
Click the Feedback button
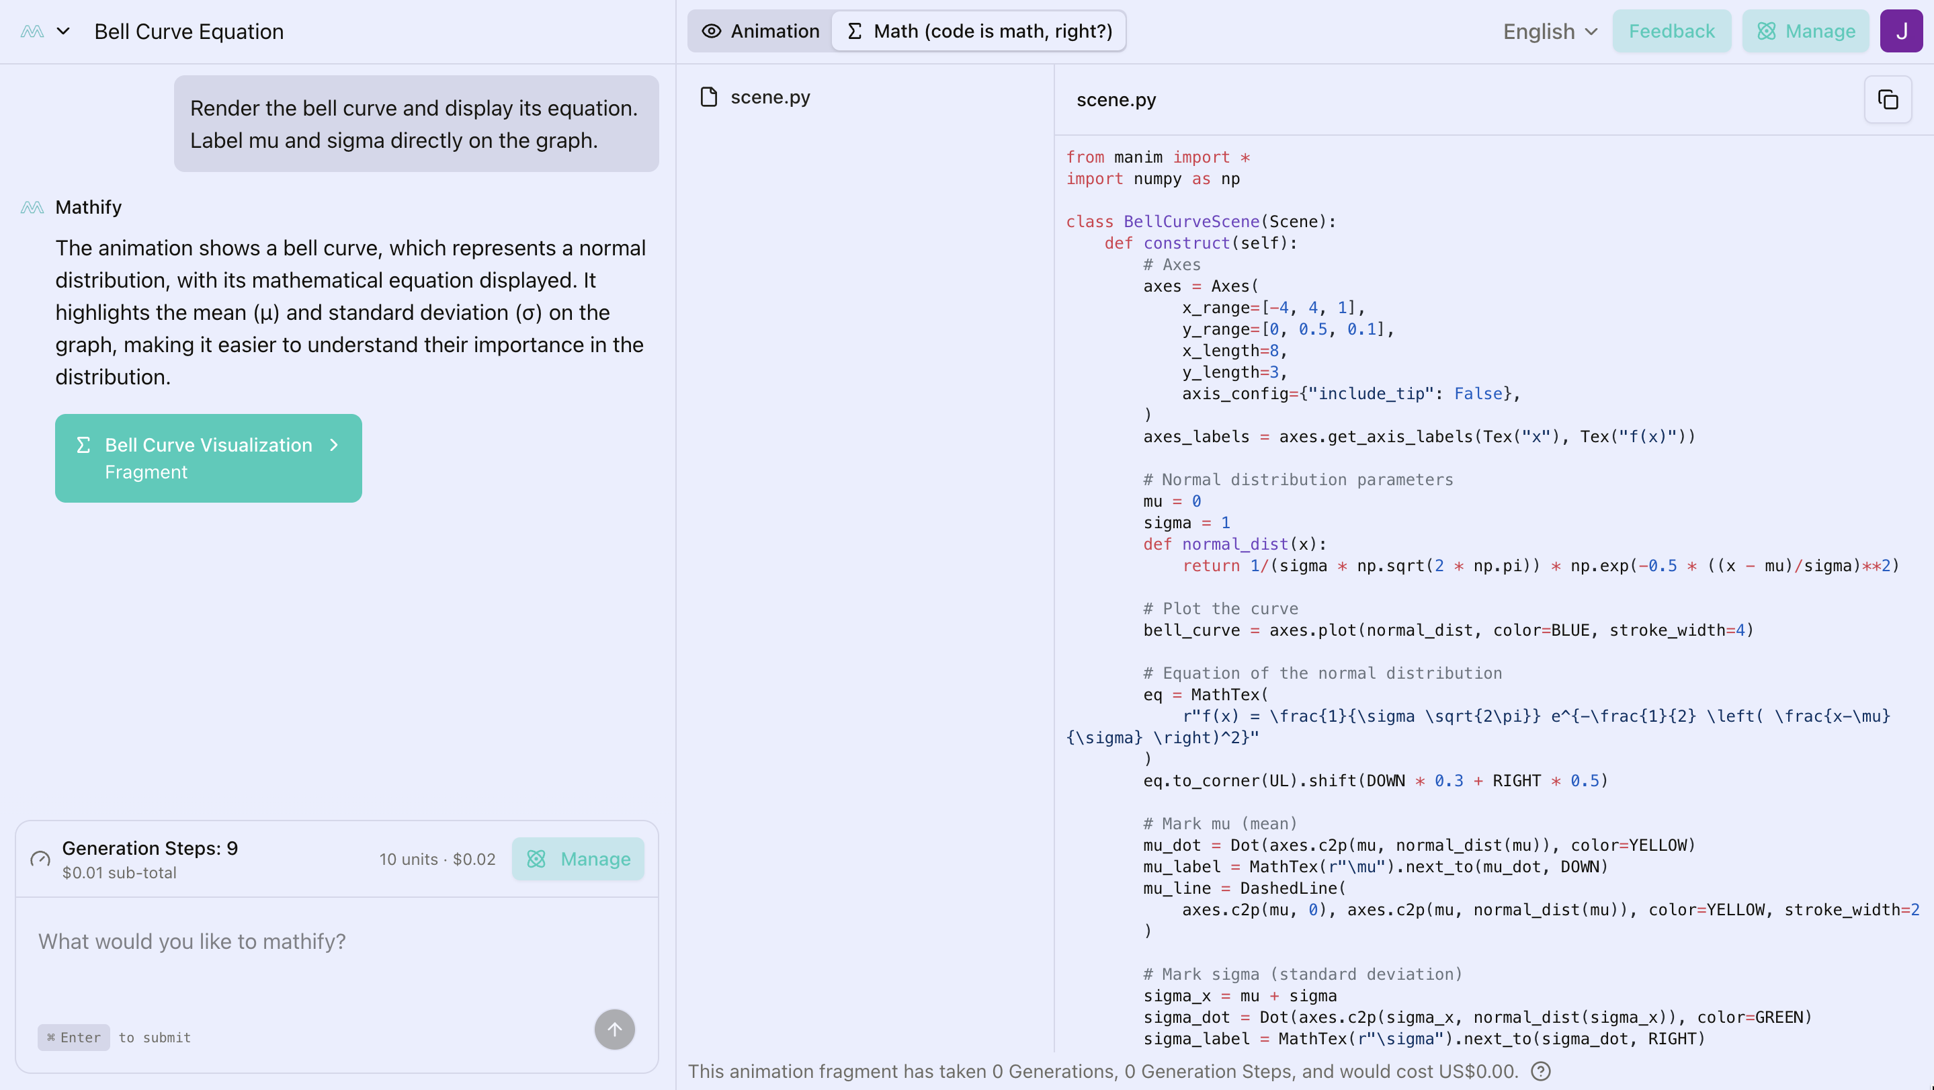click(x=1671, y=32)
